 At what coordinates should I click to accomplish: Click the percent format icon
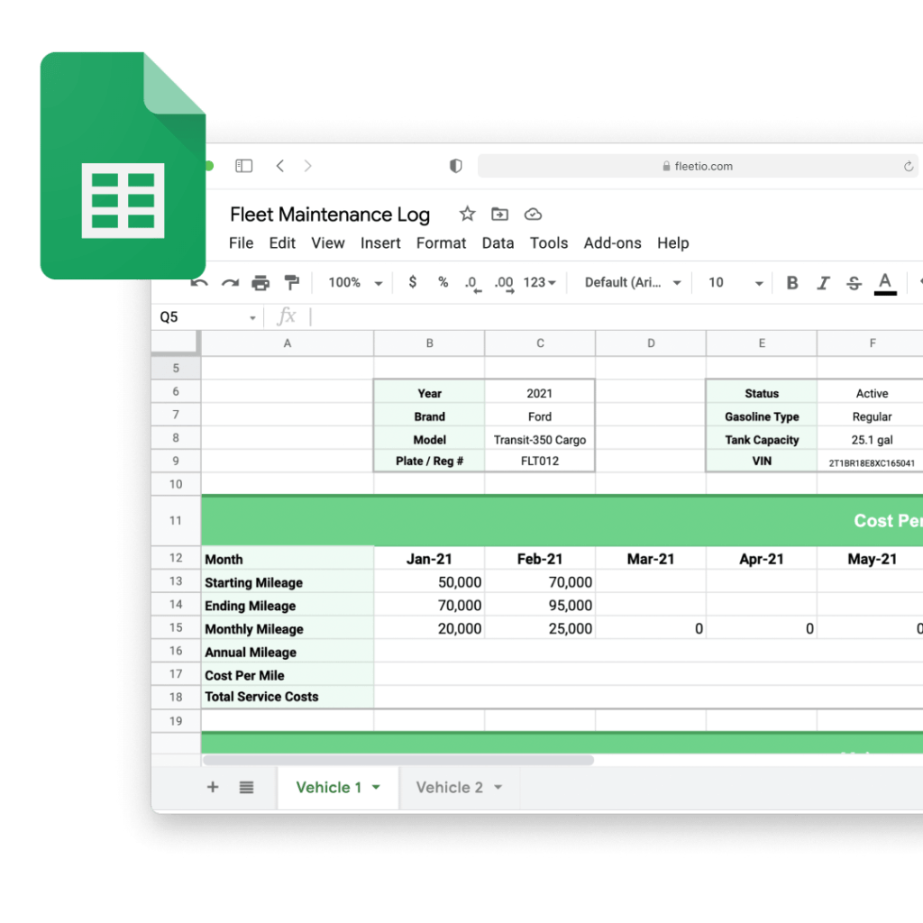[x=443, y=282]
